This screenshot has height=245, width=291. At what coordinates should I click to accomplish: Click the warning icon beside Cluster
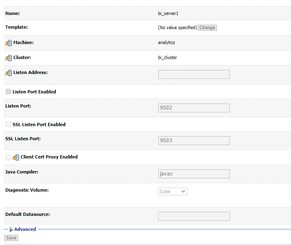click(x=8, y=58)
